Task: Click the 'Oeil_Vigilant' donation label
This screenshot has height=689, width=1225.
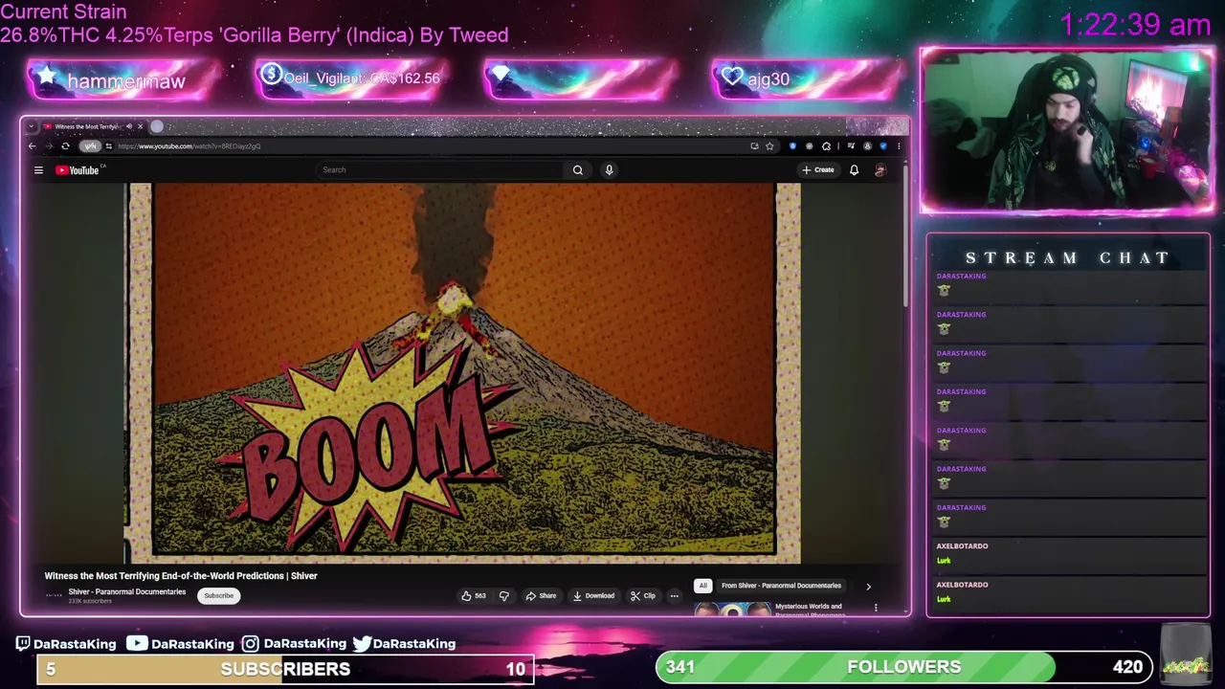Action: [x=362, y=78]
